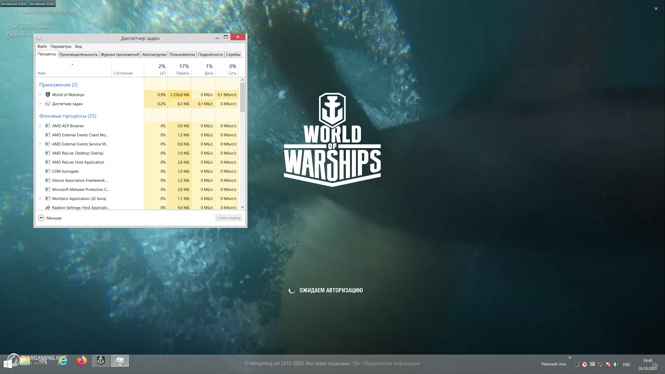The width and height of the screenshot is (665, 374).
Task: Expand the World of Warships process group
Action: click(40, 95)
